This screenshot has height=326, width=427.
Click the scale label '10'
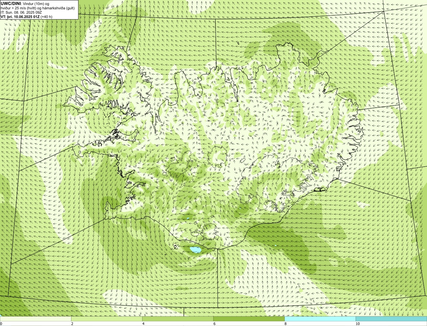coord(358,324)
